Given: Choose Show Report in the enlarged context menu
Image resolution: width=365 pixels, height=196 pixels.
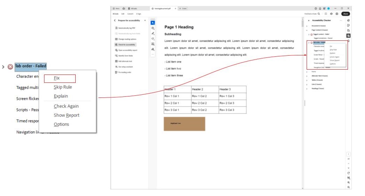Looking at the screenshot, I should (x=67, y=115).
